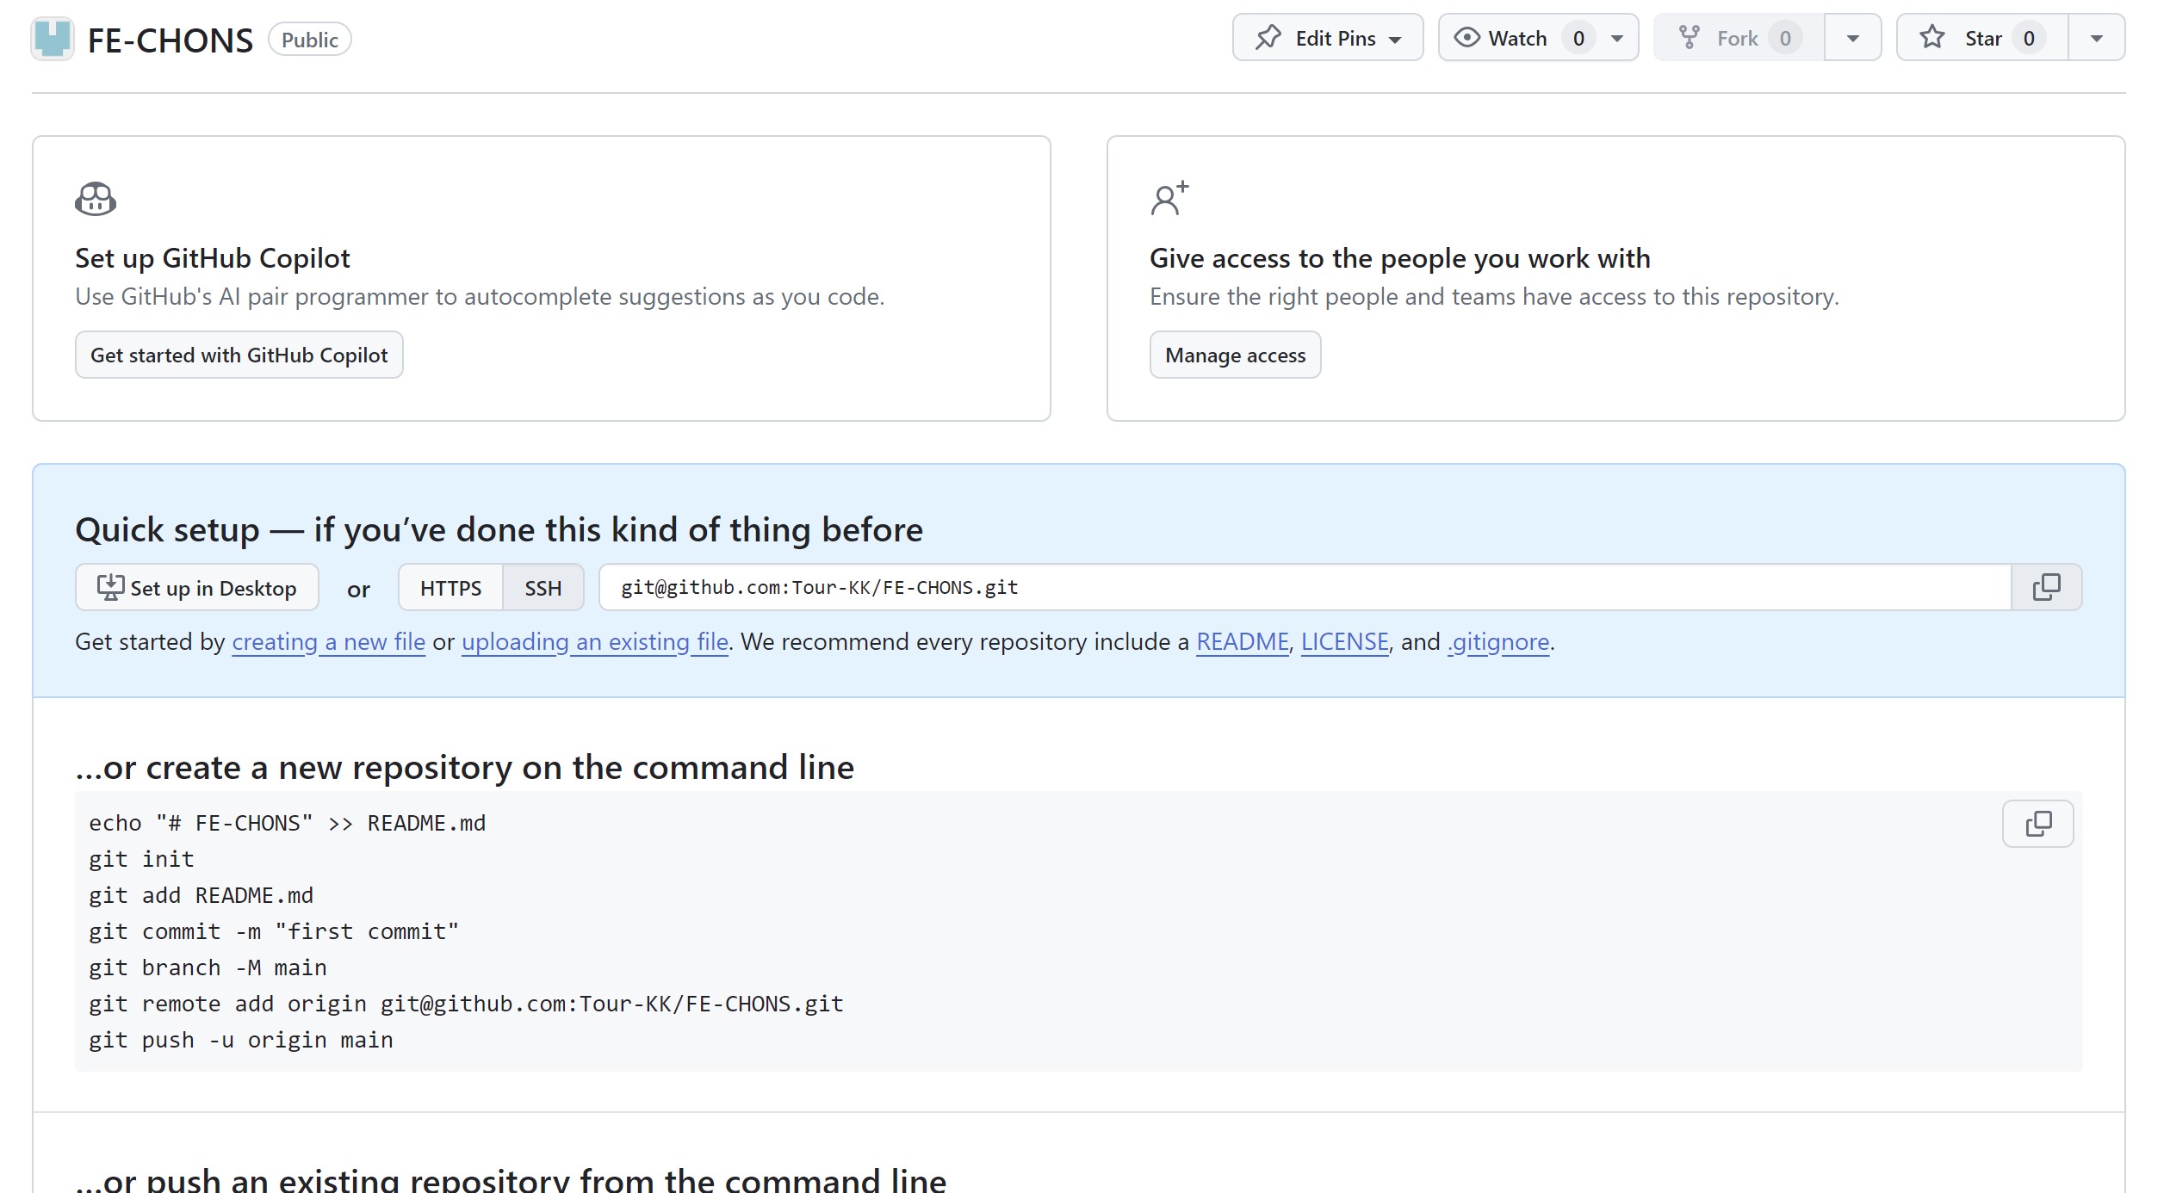Open the Star lists dropdown arrow

tap(2097, 39)
